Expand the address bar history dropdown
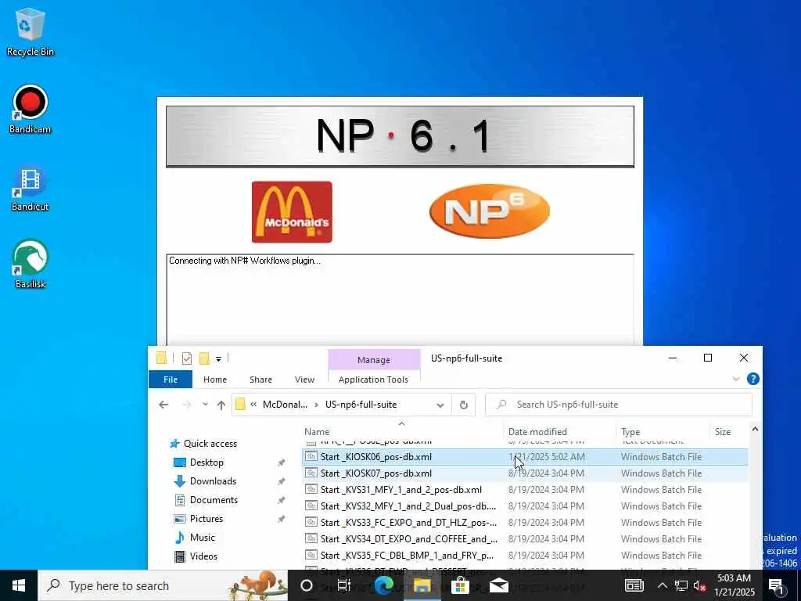Screen dimensions: 801x601 (x=440, y=405)
